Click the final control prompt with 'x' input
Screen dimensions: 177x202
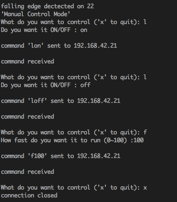tap(74, 187)
